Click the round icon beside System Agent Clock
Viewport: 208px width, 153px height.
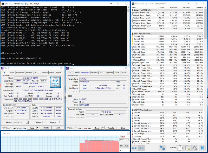(x=133, y=62)
